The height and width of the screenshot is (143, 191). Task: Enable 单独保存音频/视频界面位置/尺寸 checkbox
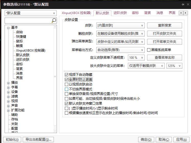coord(66,94)
